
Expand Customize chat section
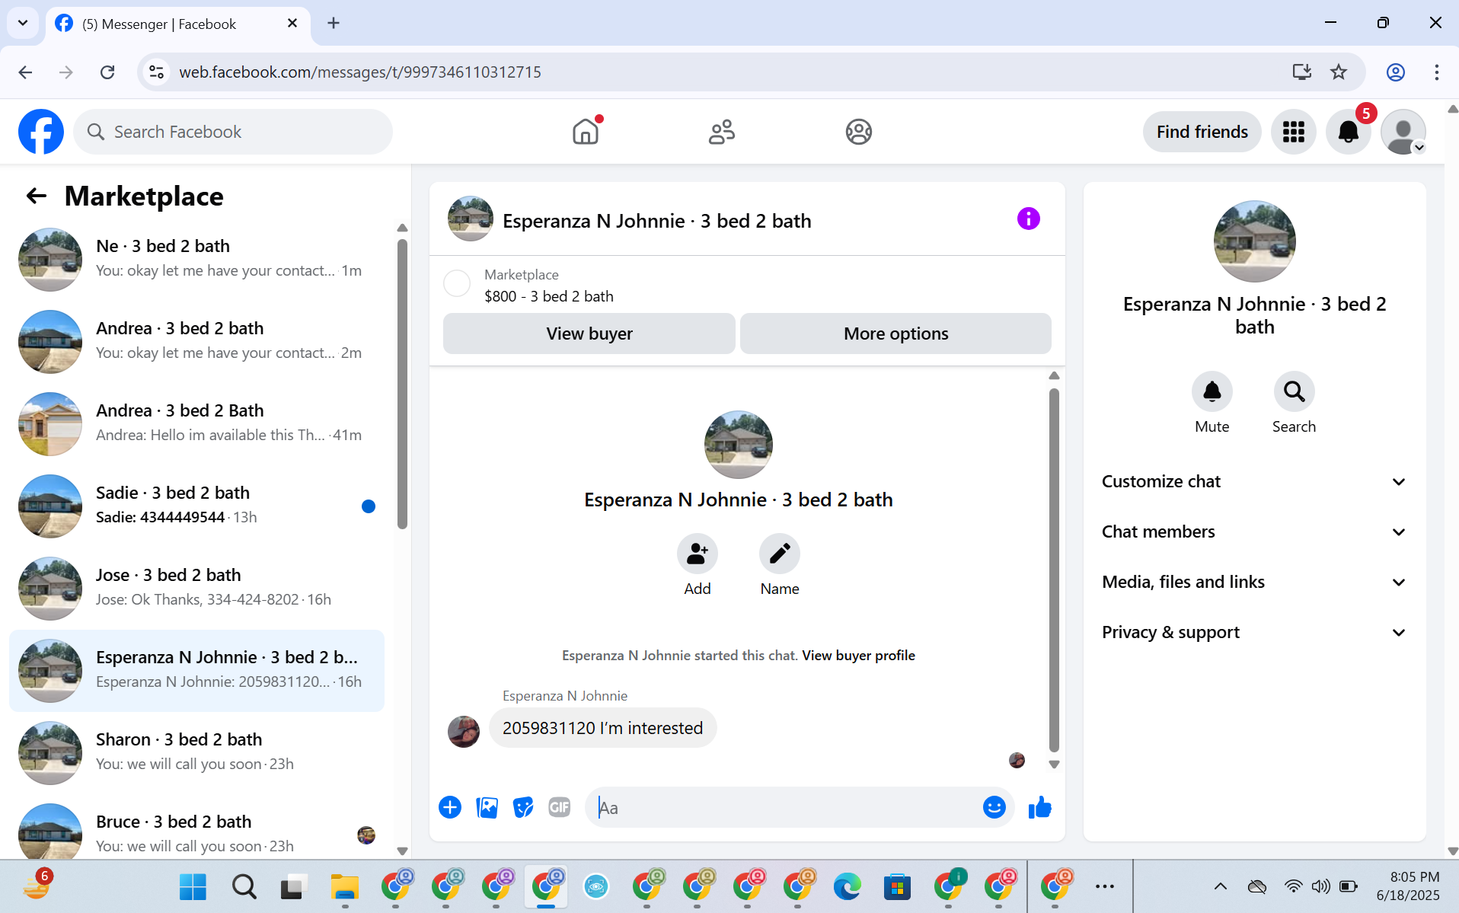[1254, 481]
